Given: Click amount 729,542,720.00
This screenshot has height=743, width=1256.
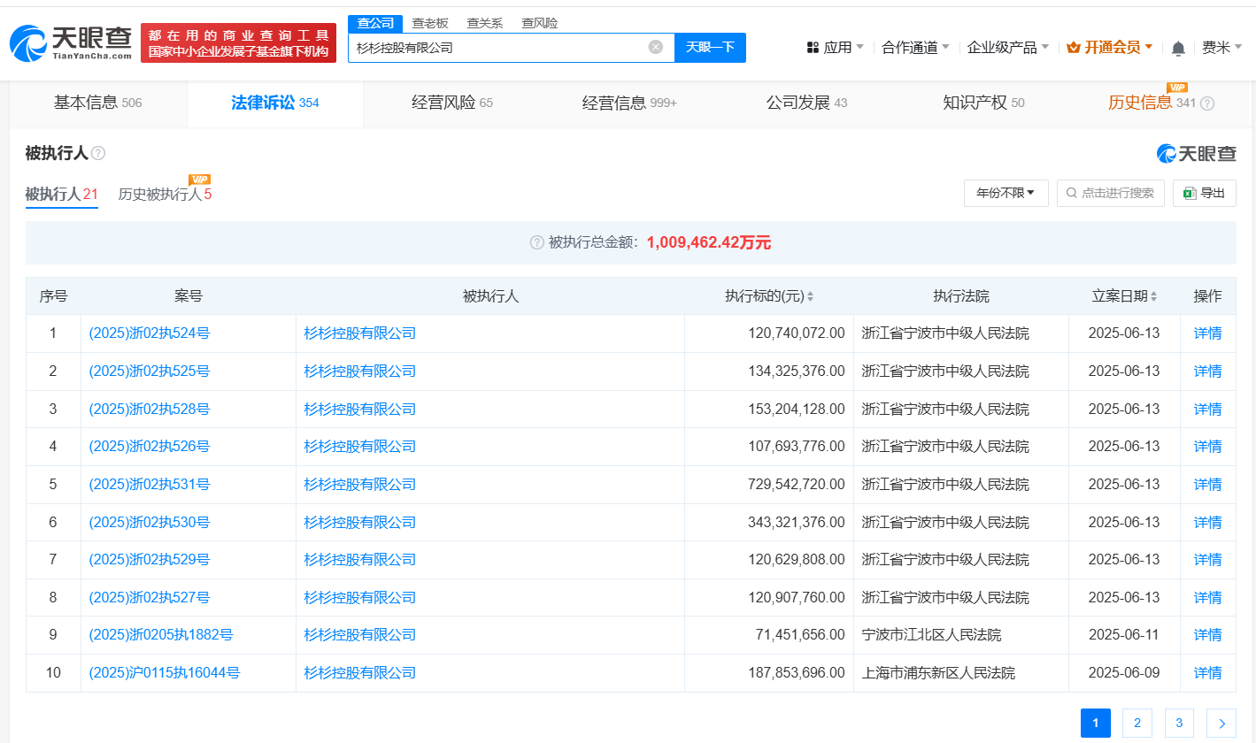Looking at the screenshot, I should (797, 485).
